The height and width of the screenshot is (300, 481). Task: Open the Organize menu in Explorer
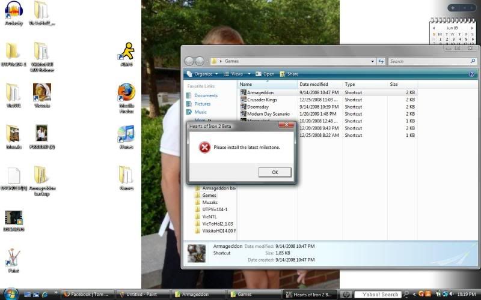click(x=203, y=74)
